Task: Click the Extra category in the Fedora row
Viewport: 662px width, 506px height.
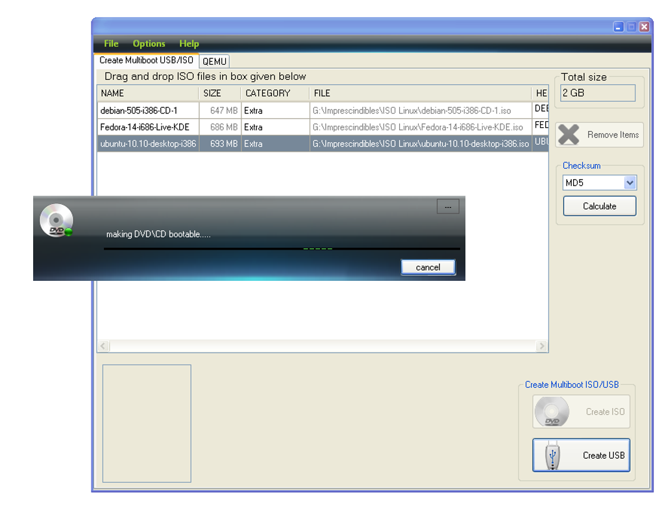Action: (253, 127)
